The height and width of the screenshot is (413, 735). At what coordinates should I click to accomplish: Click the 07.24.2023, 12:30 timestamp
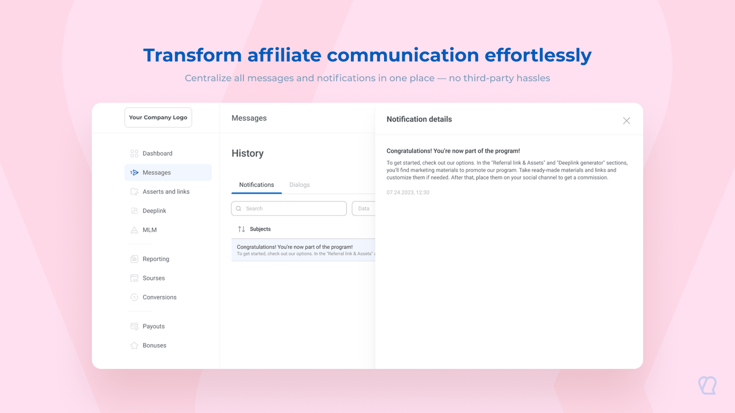coord(408,192)
